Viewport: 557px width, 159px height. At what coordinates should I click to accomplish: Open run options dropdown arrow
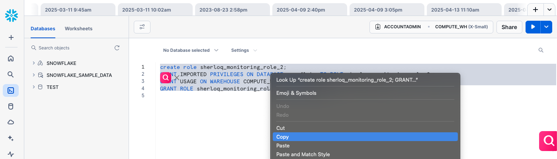[546, 27]
